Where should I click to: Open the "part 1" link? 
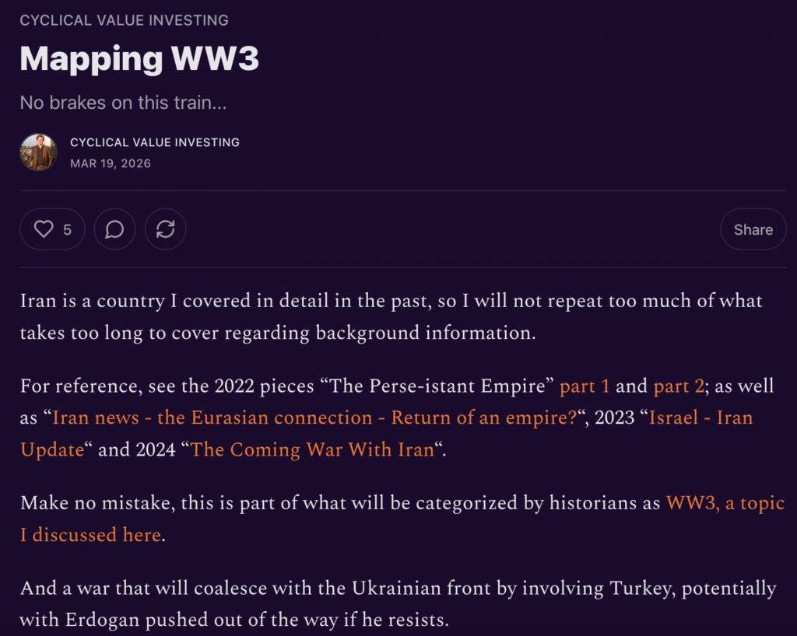[x=585, y=386]
